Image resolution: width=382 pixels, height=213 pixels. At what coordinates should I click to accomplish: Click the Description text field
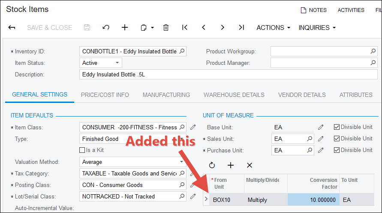coord(230,74)
